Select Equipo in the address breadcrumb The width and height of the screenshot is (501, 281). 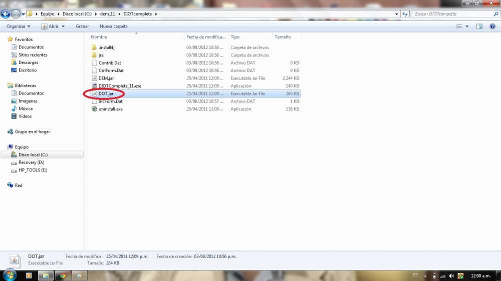click(x=47, y=14)
